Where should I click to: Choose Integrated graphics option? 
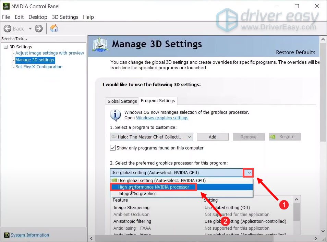click(181, 194)
